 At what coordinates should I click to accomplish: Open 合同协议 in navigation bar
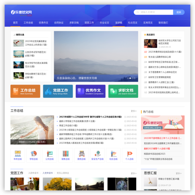coord(59,23)
